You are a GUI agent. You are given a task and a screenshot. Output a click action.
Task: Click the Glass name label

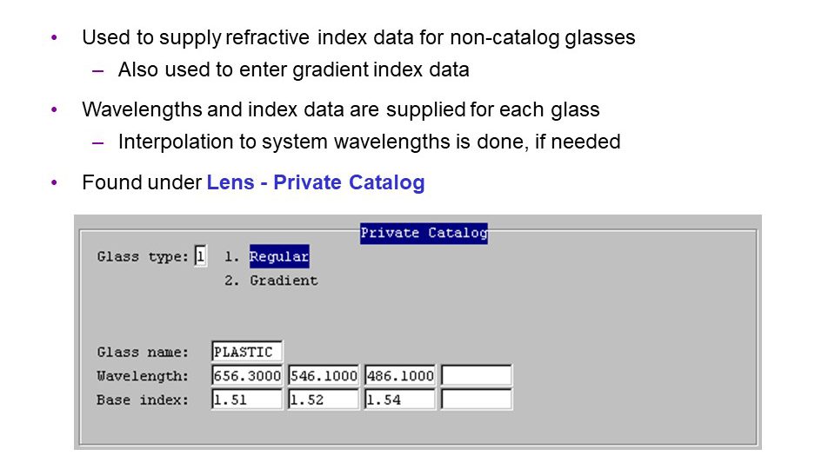143,352
